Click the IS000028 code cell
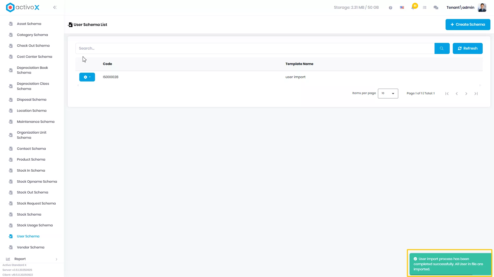Screen dimensions: 494x277 (110, 77)
